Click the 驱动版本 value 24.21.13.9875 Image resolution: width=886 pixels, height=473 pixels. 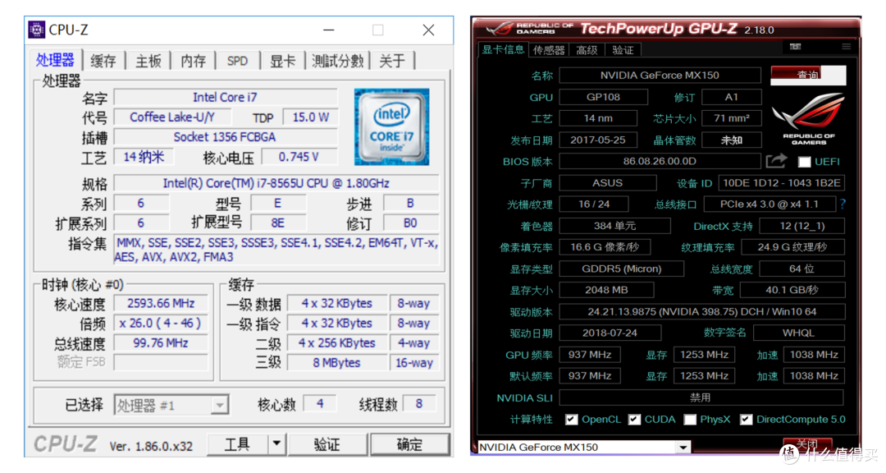(x=702, y=312)
